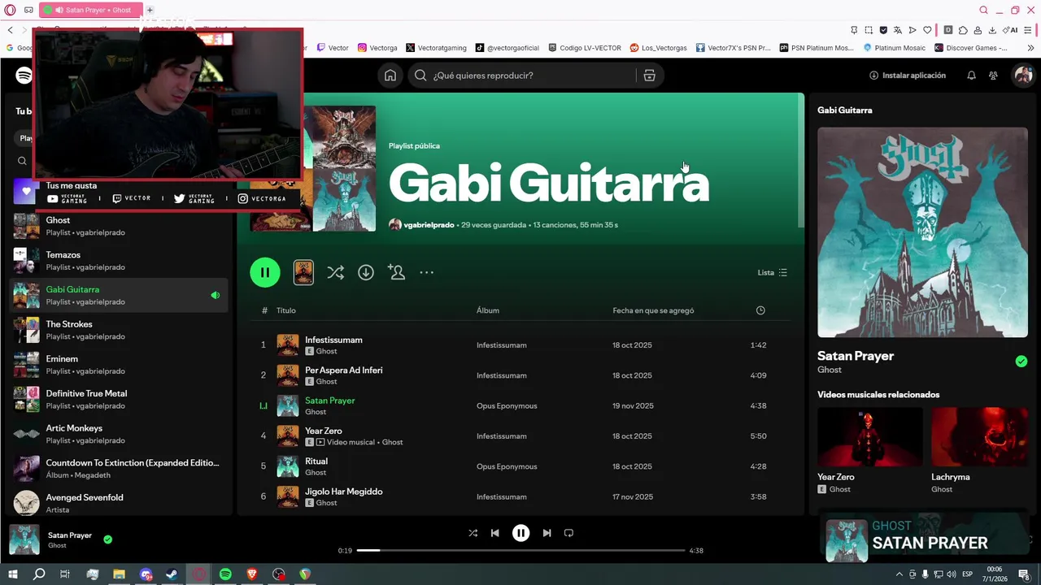
Task: Open the Temazos playlist
Action: 119,261
